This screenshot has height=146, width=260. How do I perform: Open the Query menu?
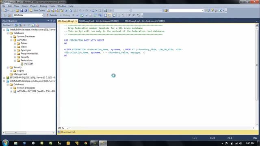24,6
